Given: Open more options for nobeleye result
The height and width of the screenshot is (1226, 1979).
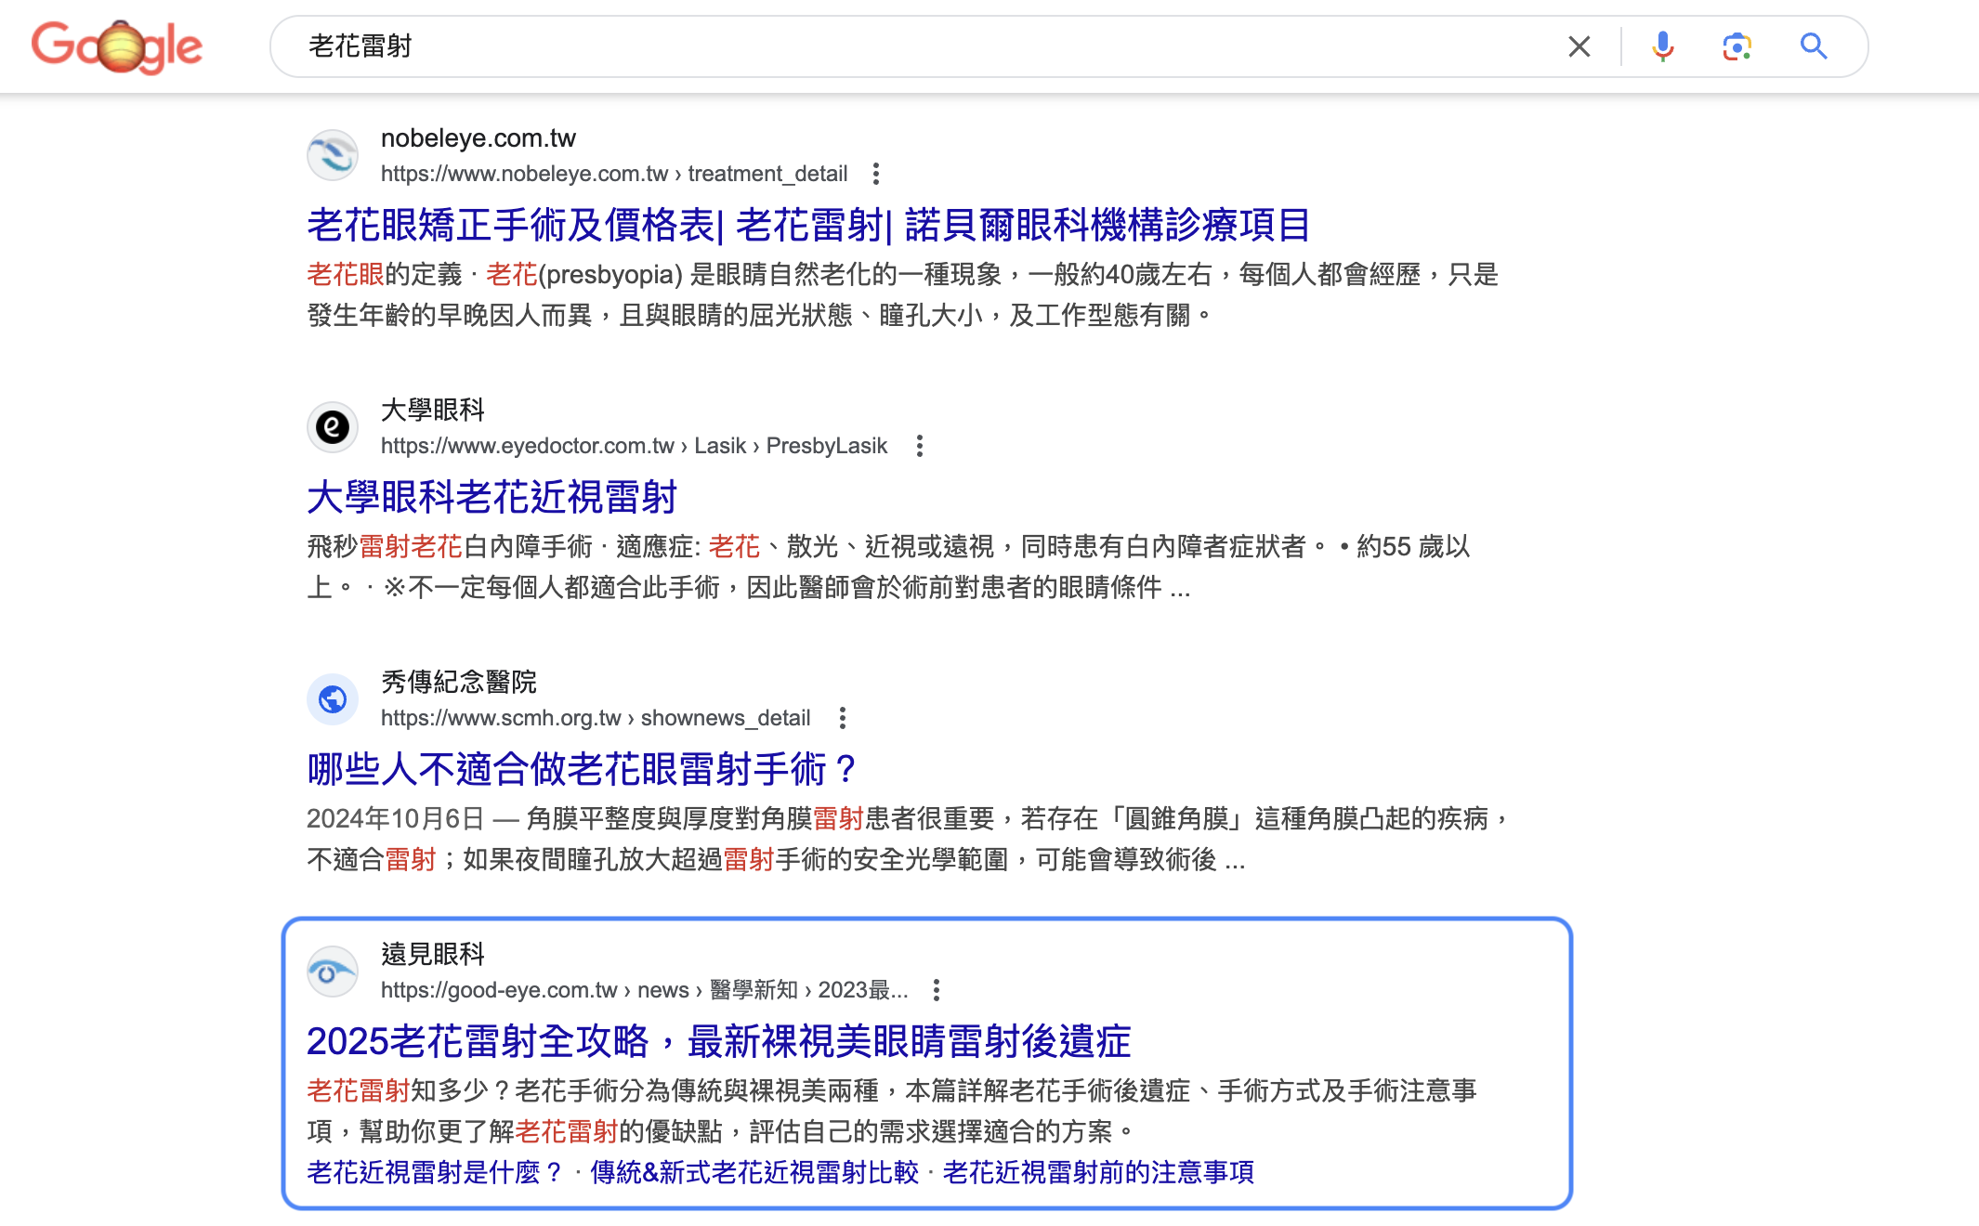Looking at the screenshot, I should (x=875, y=174).
